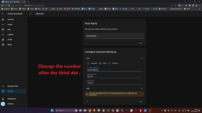Image resolution: width=202 pixels, height=113 pixels.
Task: Open the Family bookmark folder
Action: tap(92, 9)
